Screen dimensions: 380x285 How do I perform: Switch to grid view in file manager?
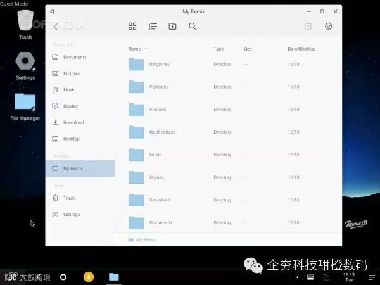132,26
